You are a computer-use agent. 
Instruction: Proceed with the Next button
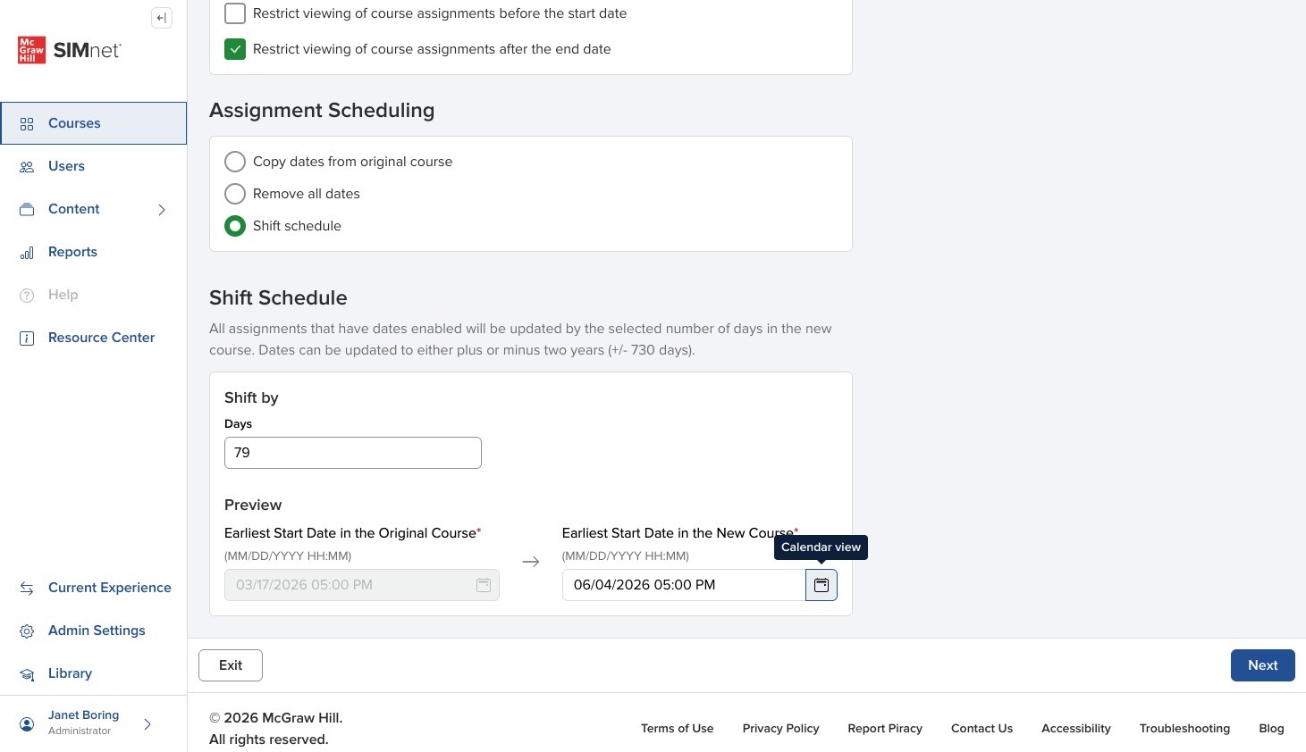coord(1263,665)
